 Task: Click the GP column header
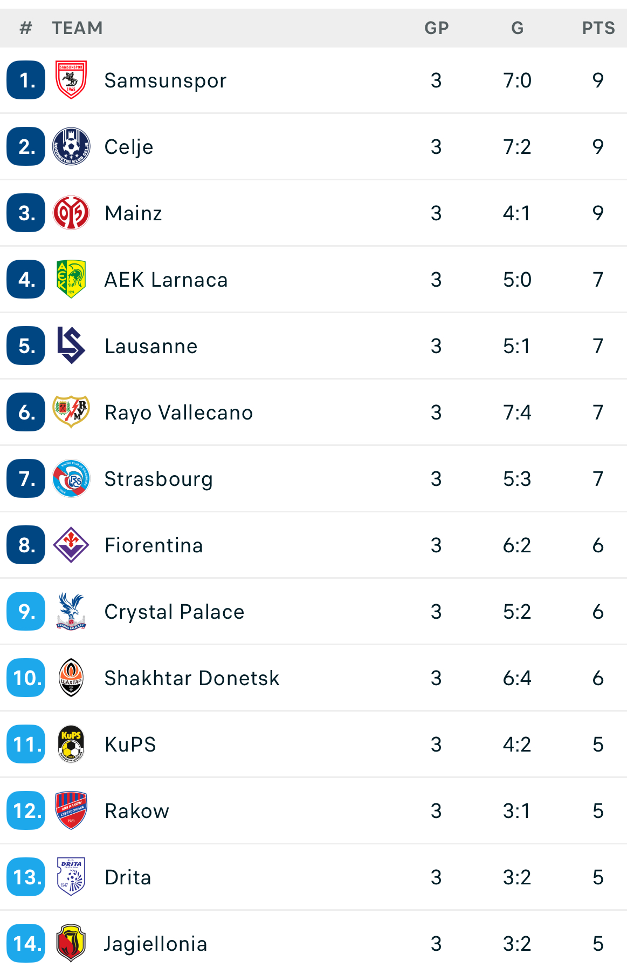coord(436,28)
